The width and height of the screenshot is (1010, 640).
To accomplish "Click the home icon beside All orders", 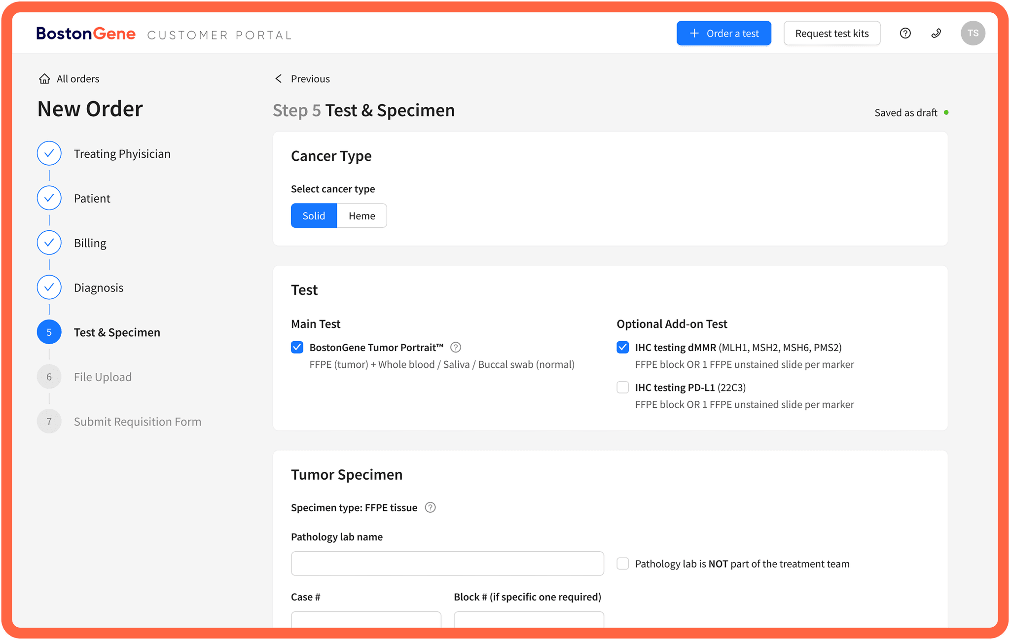I will pyautogui.click(x=44, y=79).
